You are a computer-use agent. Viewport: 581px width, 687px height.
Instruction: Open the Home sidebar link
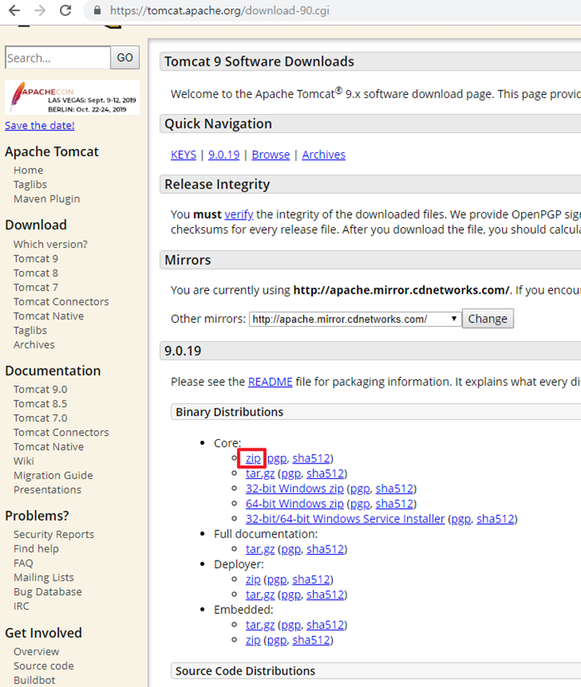pos(28,170)
